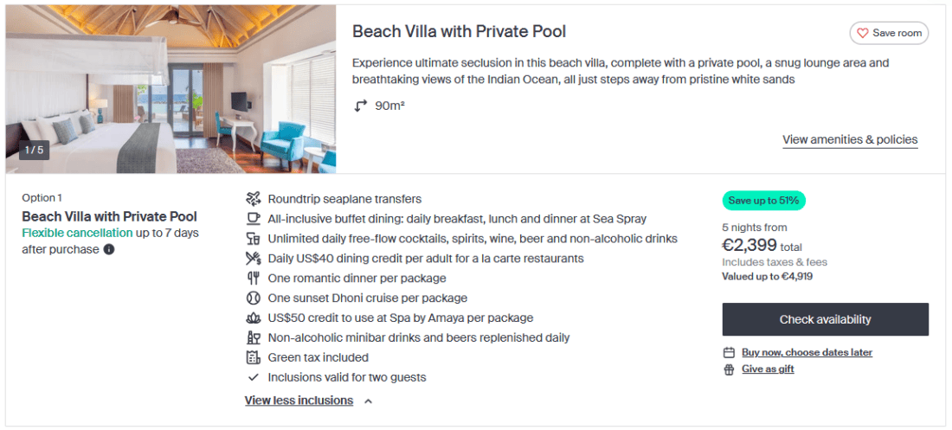Click the green tax receipt icon
Viewport: 952px width, 430px height.
(x=253, y=358)
